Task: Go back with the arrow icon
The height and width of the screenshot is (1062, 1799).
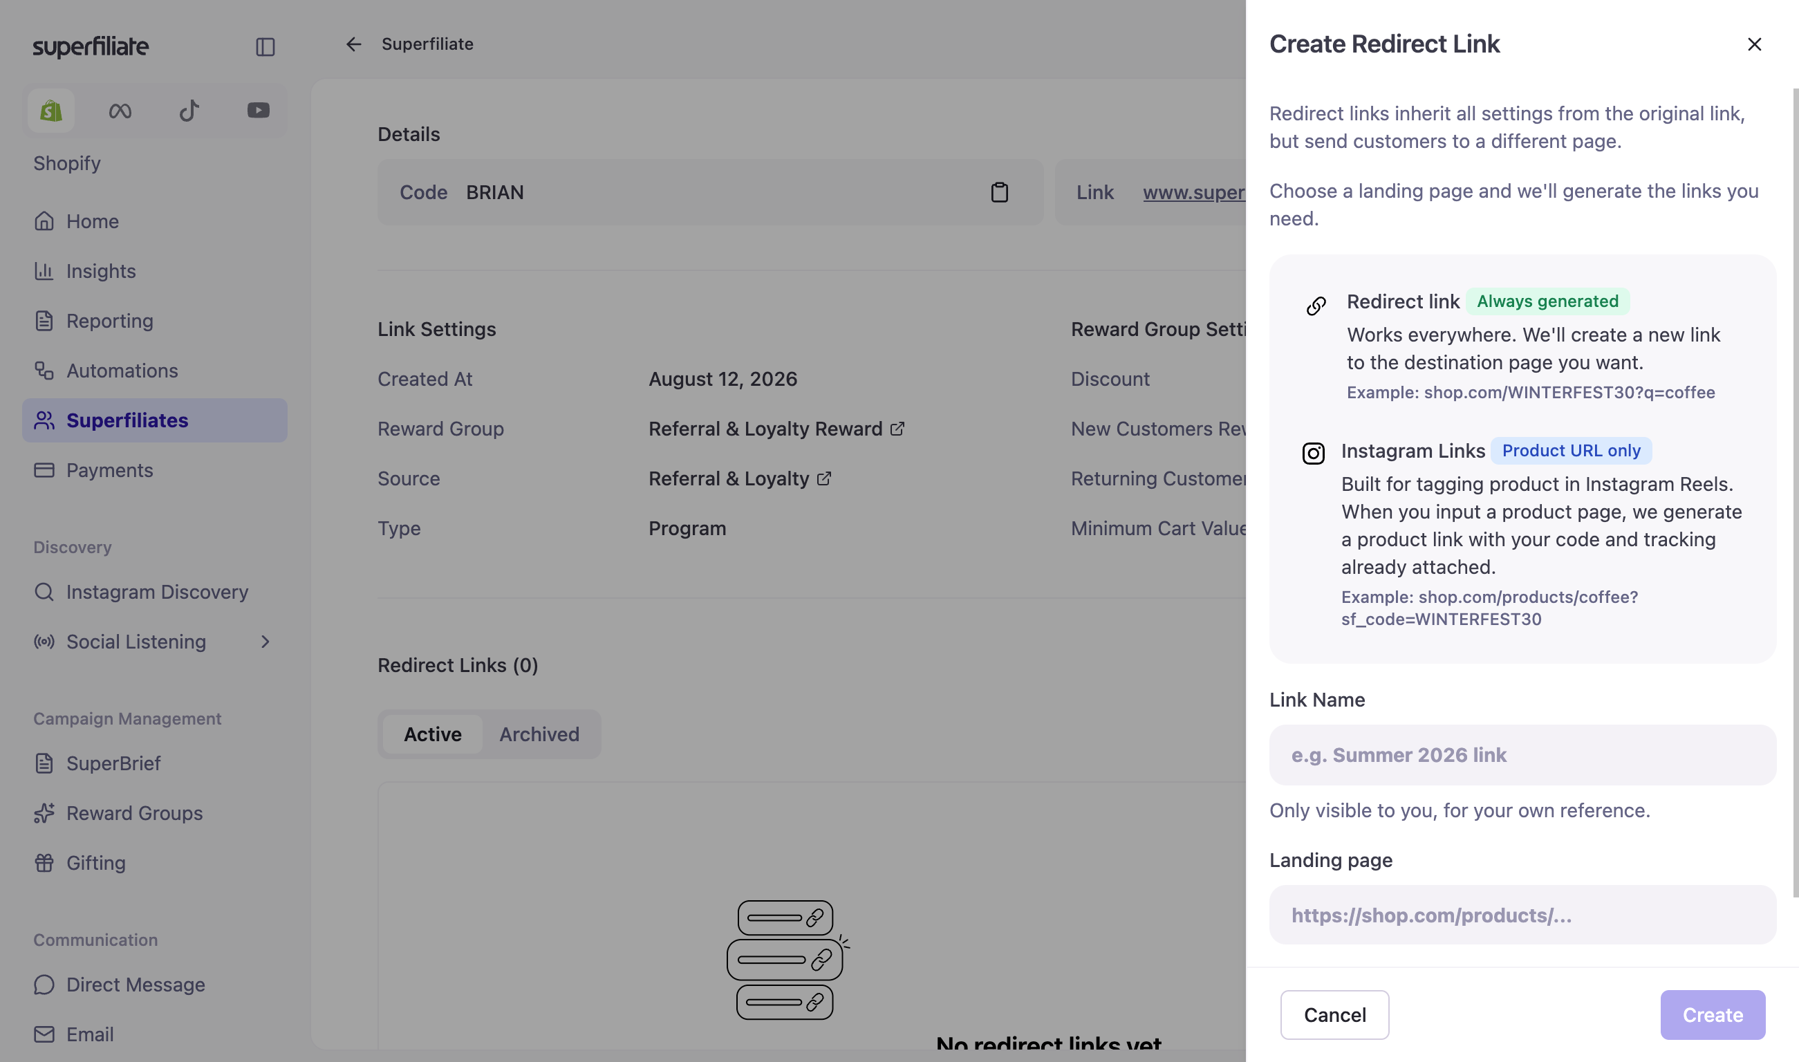Action: (x=353, y=44)
